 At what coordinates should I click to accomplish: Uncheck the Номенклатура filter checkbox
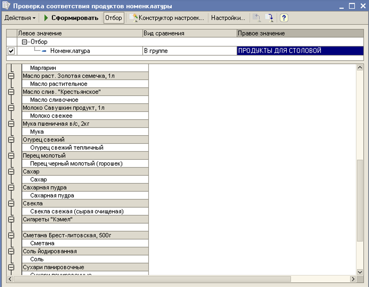pyautogui.click(x=11, y=51)
